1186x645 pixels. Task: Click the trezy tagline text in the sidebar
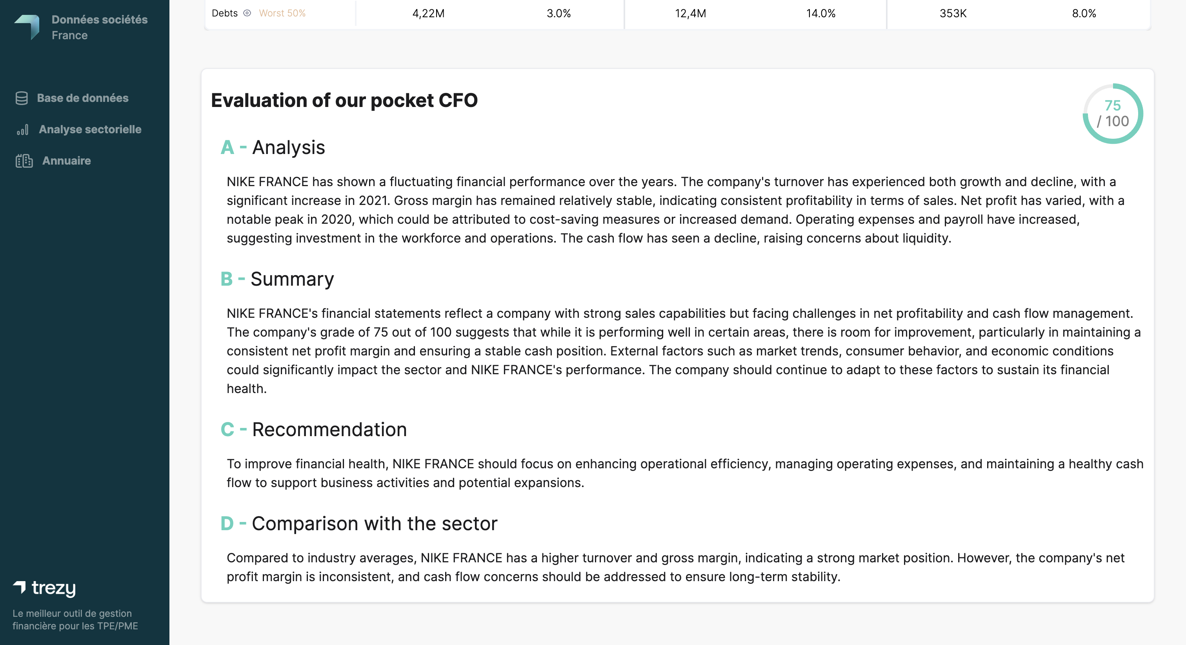pyautogui.click(x=75, y=619)
